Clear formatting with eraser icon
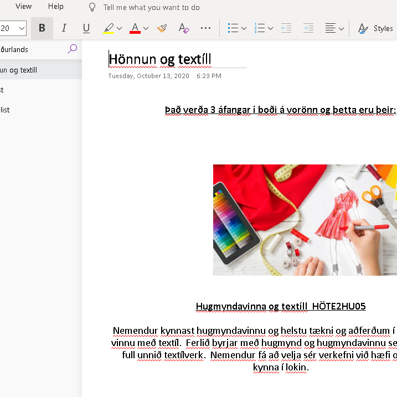Image resolution: width=397 pixels, height=397 pixels. coord(184,28)
